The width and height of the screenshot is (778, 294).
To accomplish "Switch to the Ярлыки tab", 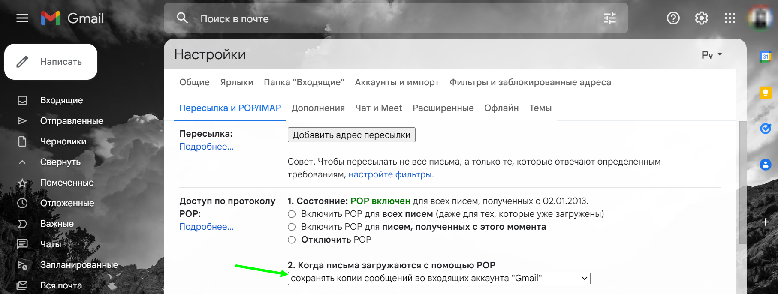I will coord(236,82).
